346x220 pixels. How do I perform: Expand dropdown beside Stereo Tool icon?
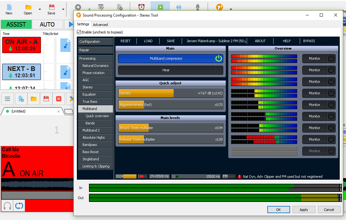coord(231,9)
